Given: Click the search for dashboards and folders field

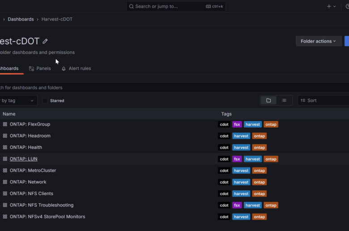Looking at the screenshot, I should 174,88.
